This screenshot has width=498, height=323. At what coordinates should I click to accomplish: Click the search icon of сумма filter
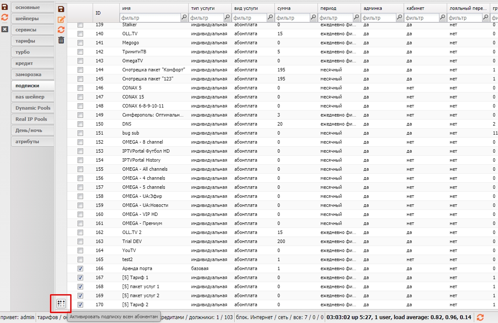click(313, 18)
